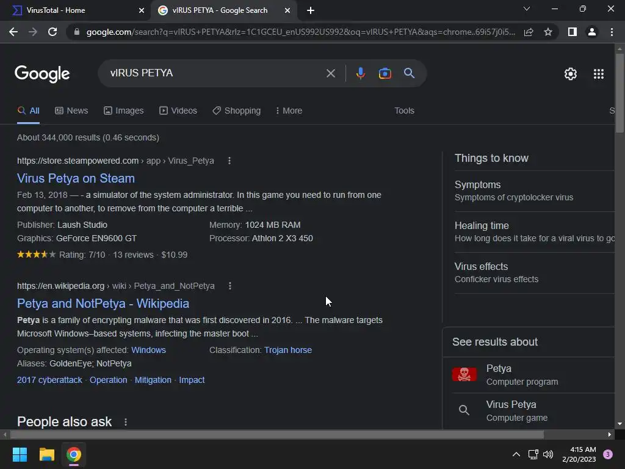Open the tab search dropdown

527,9
